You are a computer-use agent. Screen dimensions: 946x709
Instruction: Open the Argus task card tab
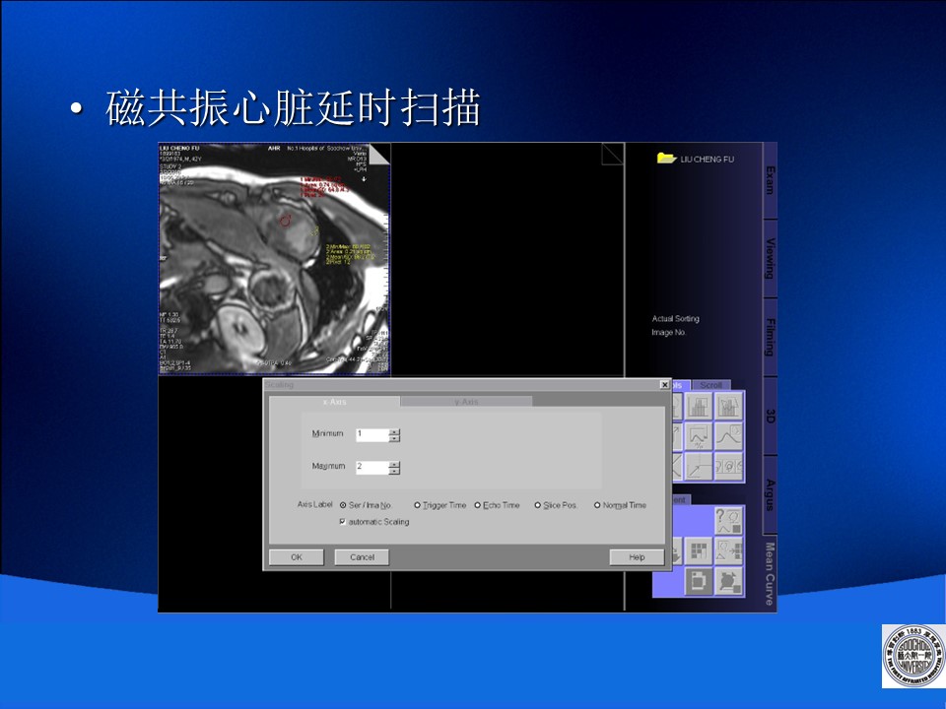tap(770, 494)
